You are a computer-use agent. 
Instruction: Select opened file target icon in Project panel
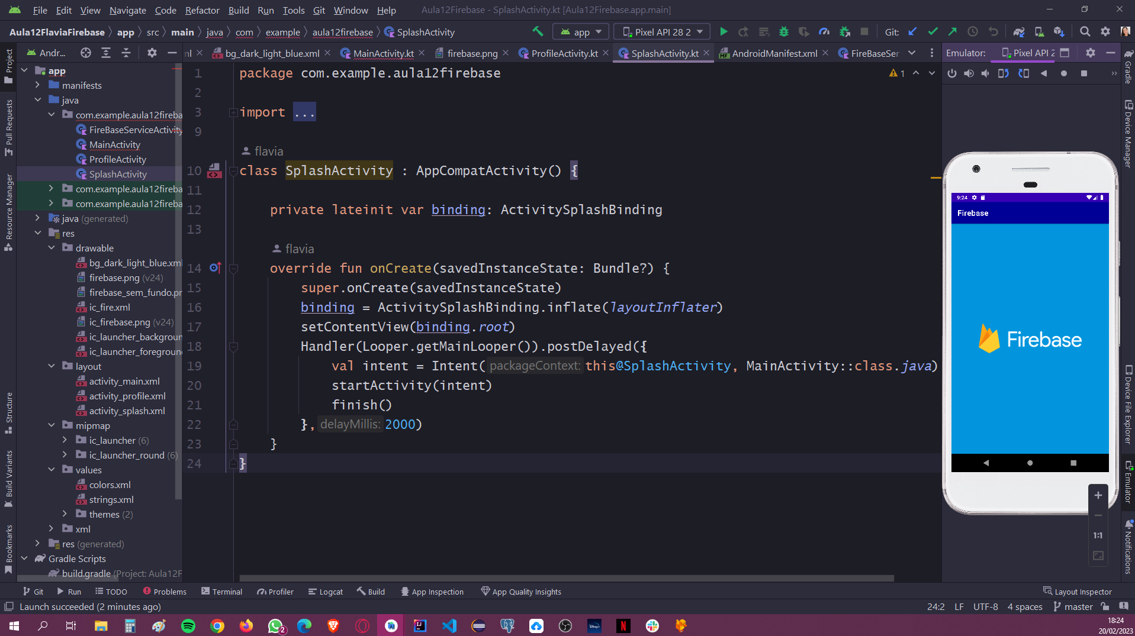pyautogui.click(x=86, y=53)
